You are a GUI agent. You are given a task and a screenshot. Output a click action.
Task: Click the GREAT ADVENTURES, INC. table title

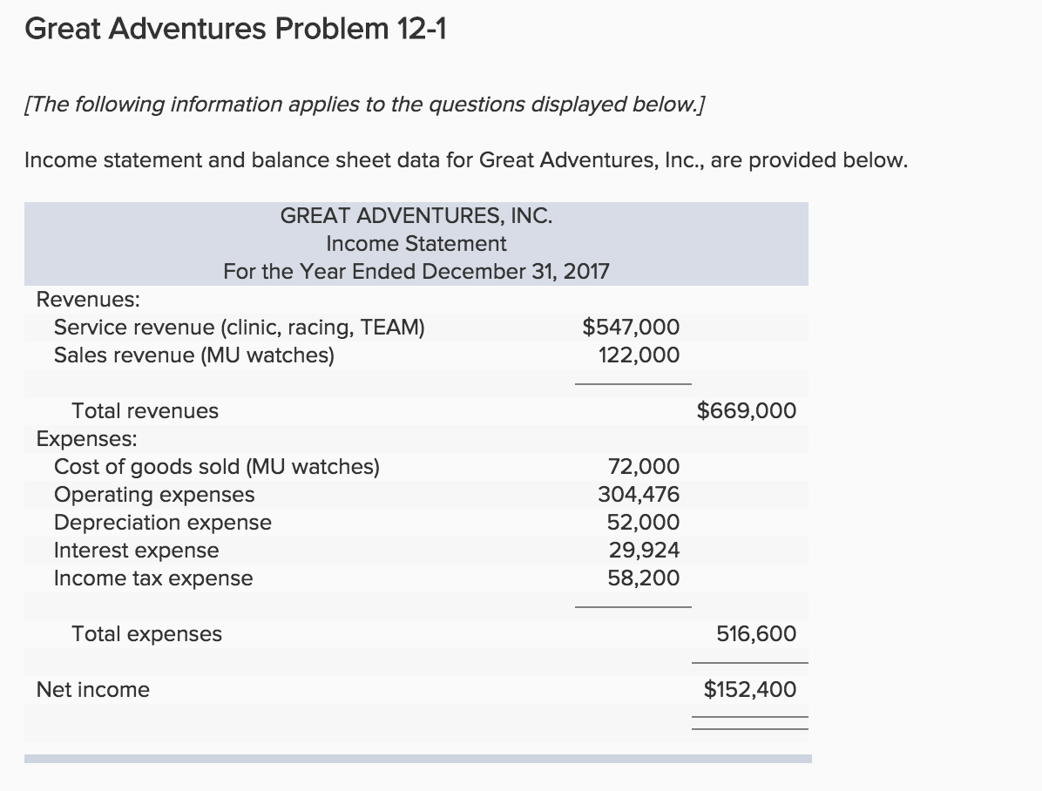pos(416,215)
